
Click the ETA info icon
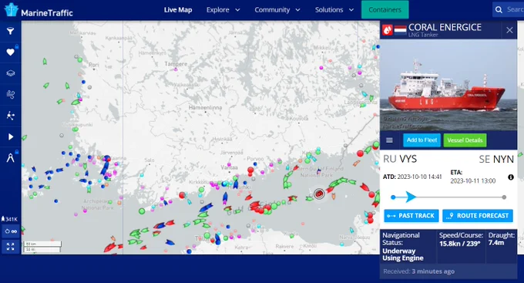[511, 177]
